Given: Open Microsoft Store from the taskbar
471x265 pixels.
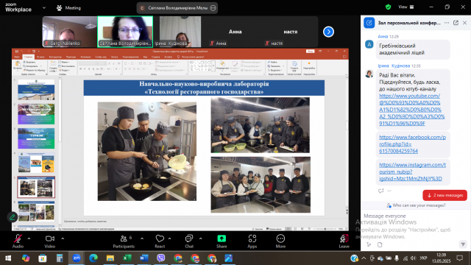Looking at the screenshot, I should tap(43, 258).
